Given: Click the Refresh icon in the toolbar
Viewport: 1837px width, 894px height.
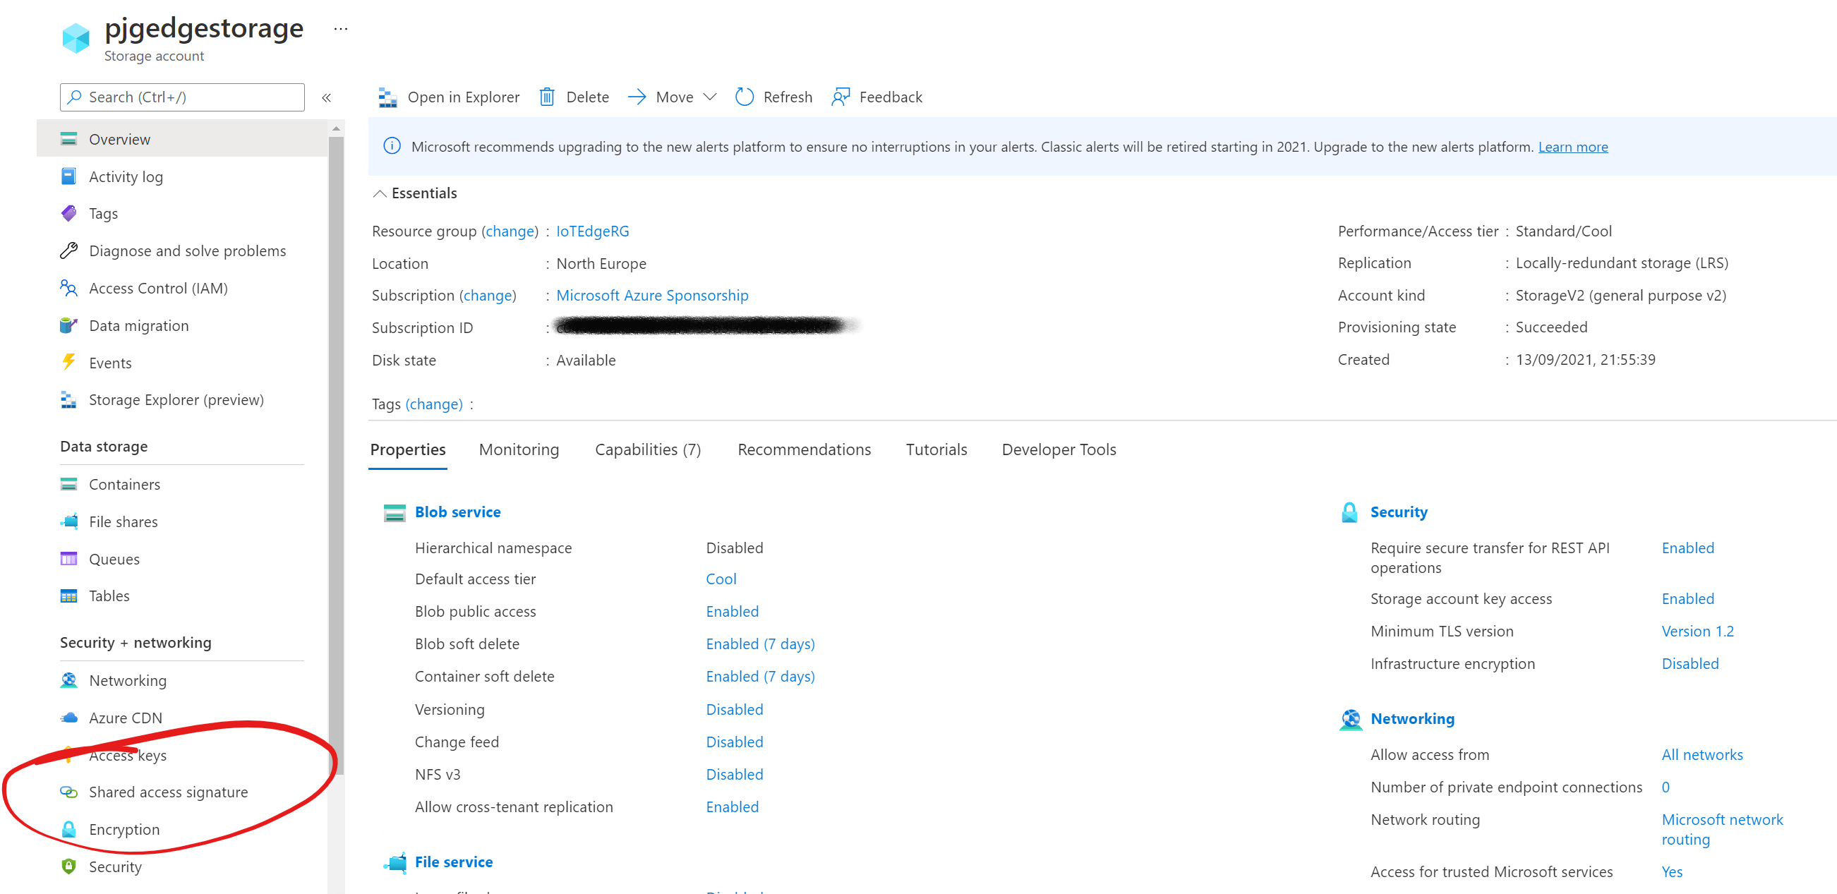Looking at the screenshot, I should (744, 96).
